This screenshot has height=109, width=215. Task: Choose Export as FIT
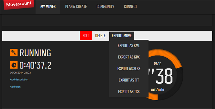(129, 80)
